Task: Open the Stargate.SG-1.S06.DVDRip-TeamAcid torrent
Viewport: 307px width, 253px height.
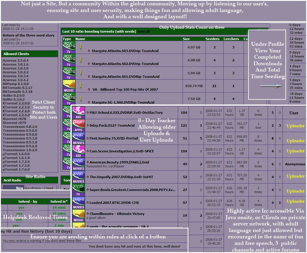Action: (x=123, y=102)
